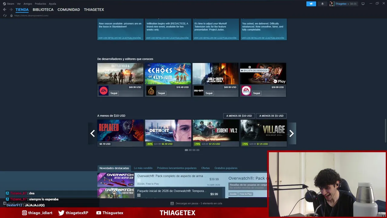Image resolution: width=387 pixels, height=218 pixels.
Task: Select the Ofertas tab
Action: pyautogui.click(x=205, y=168)
